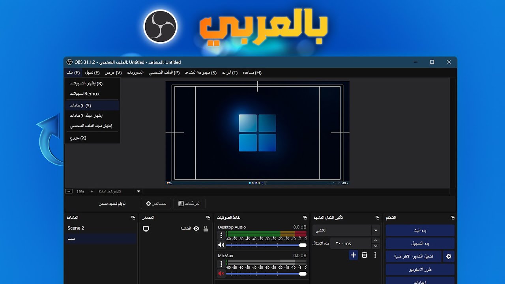
Task: Choose إظهار مجلد الملف الشخصي menu entry
Action: click(92, 126)
